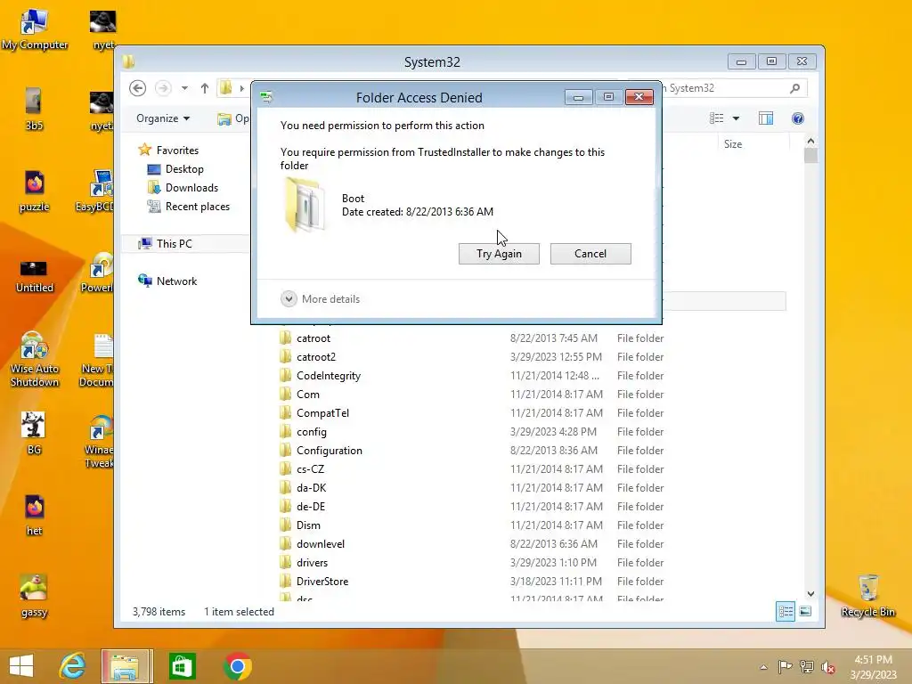Click the Boot folder icon in the dialog
912x684 pixels.
(305, 206)
